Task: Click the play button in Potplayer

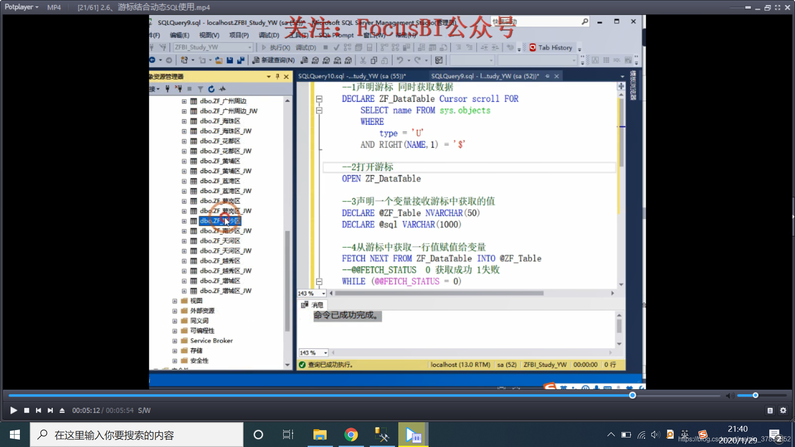Action: pyautogui.click(x=13, y=410)
